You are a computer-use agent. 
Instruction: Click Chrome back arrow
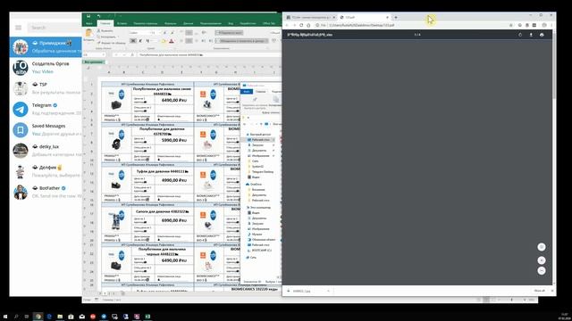(287, 25)
